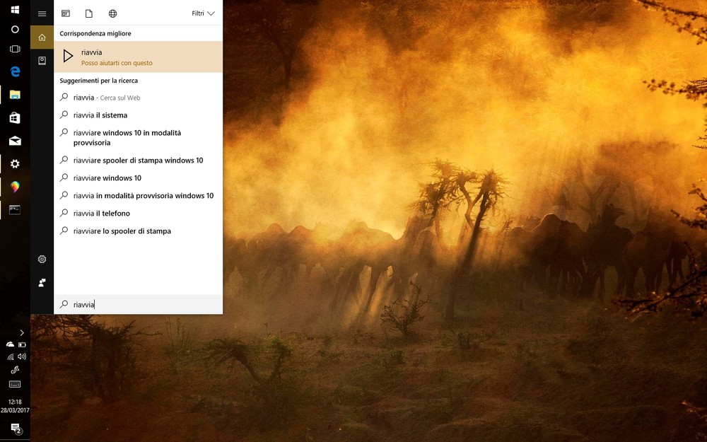Open the volume speaker tray icon
707x442 pixels.
[x=22, y=356]
